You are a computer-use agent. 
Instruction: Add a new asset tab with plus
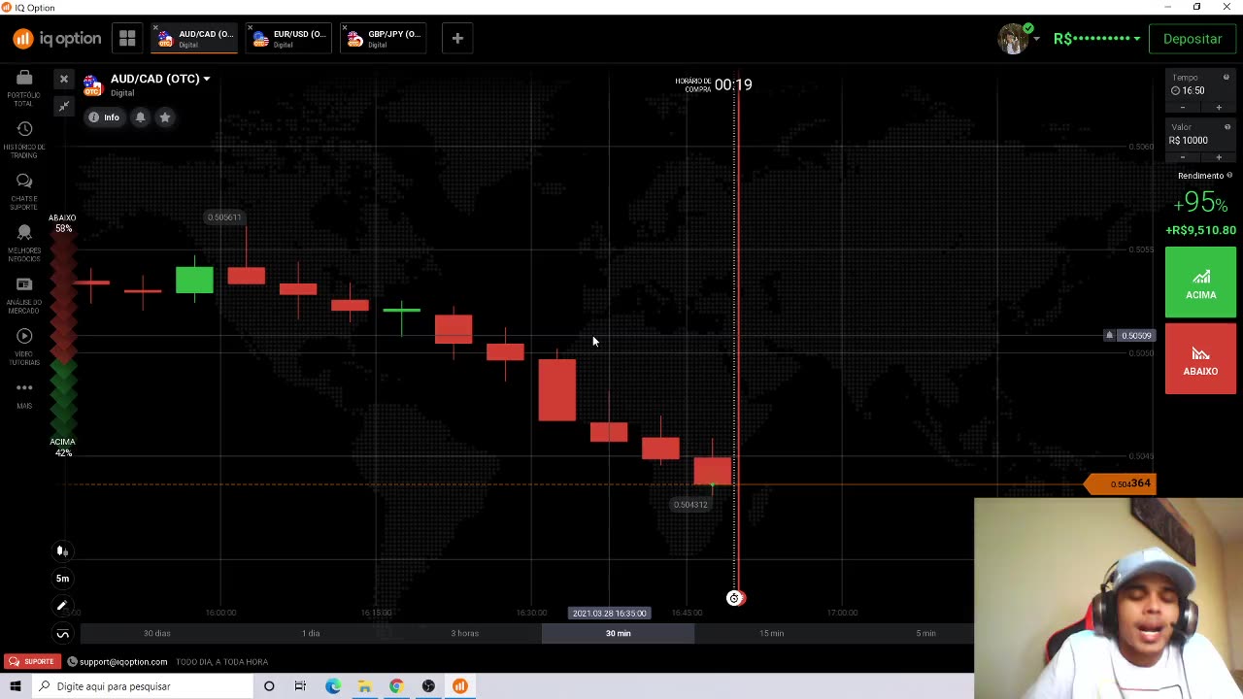tap(457, 39)
